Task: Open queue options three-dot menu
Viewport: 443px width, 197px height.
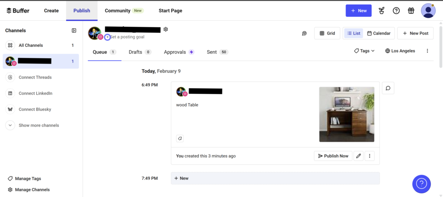Action: (x=427, y=51)
